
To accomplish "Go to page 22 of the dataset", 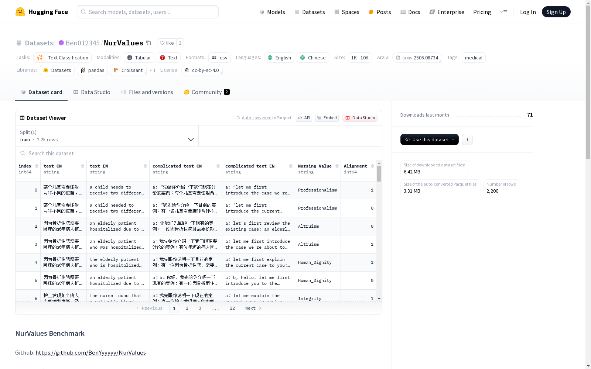I will [x=232, y=308].
